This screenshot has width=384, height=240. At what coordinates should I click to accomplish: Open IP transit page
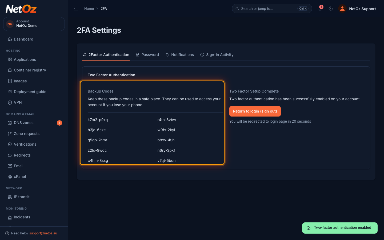click(x=34, y=197)
